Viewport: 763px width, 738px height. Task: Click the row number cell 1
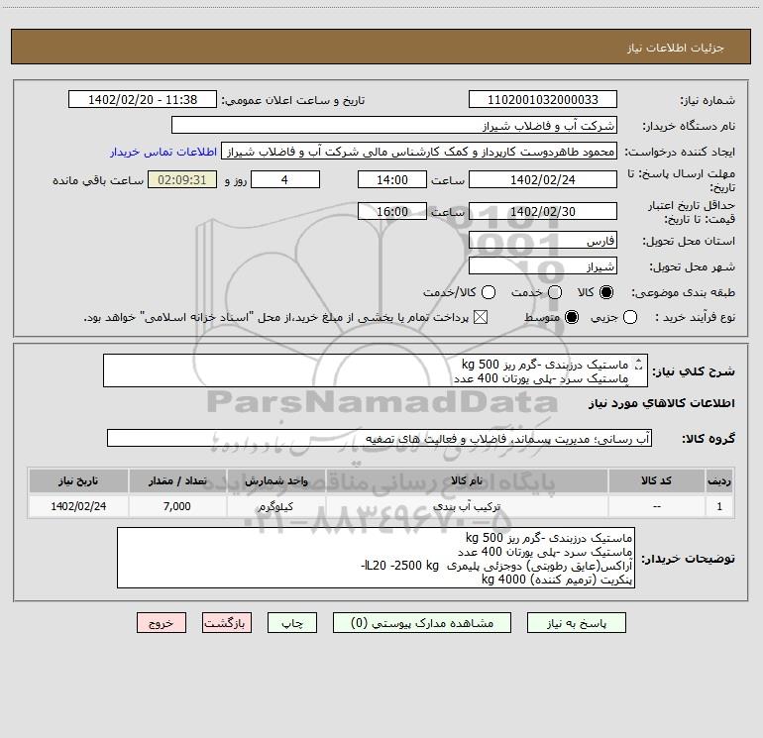tap(719, 506)
